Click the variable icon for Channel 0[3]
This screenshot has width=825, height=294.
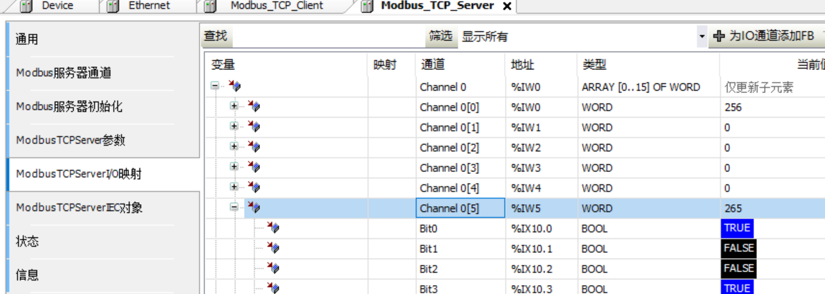[x=254, y=168]
